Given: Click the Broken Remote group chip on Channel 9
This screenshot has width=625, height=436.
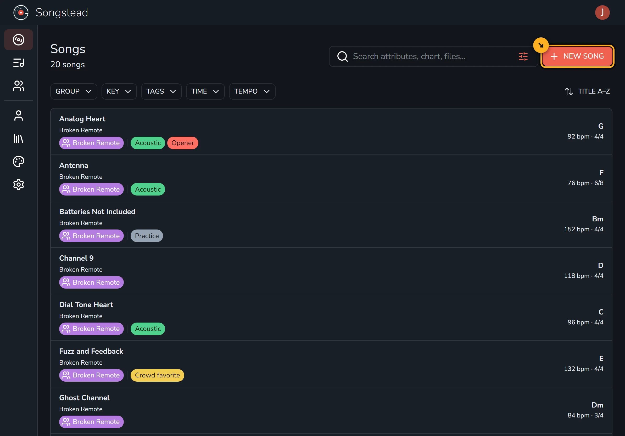Looking at the screenshot, I should click(x=91, y=282).
